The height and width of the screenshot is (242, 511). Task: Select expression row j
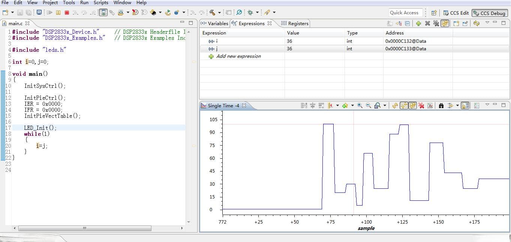(x=354, y=49)
